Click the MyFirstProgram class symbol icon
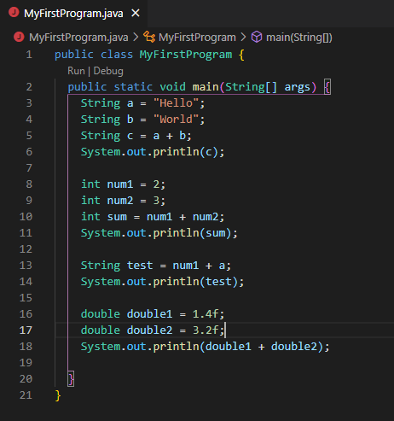This screenshot has width=394, height=421. [149, 37]
